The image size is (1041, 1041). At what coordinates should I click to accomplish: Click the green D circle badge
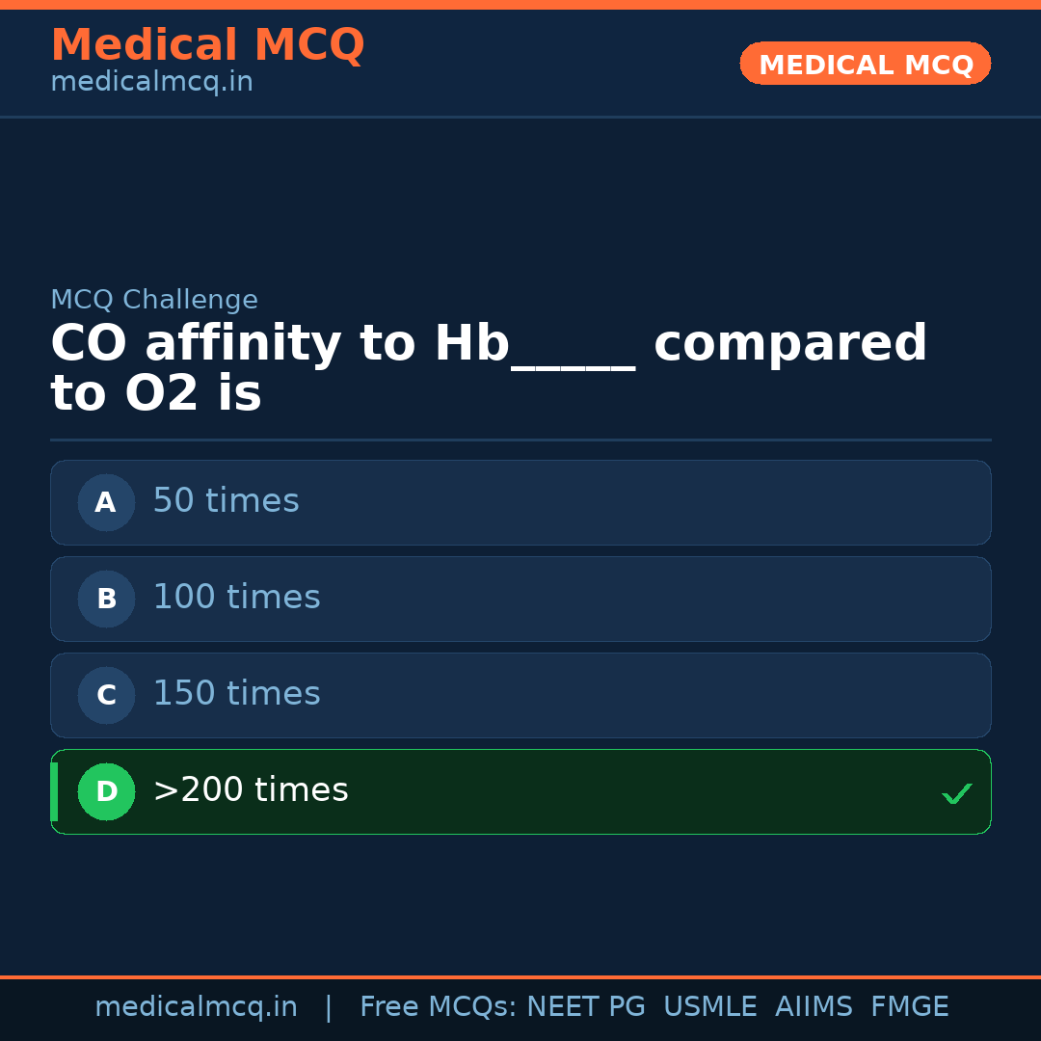[106, 791]
